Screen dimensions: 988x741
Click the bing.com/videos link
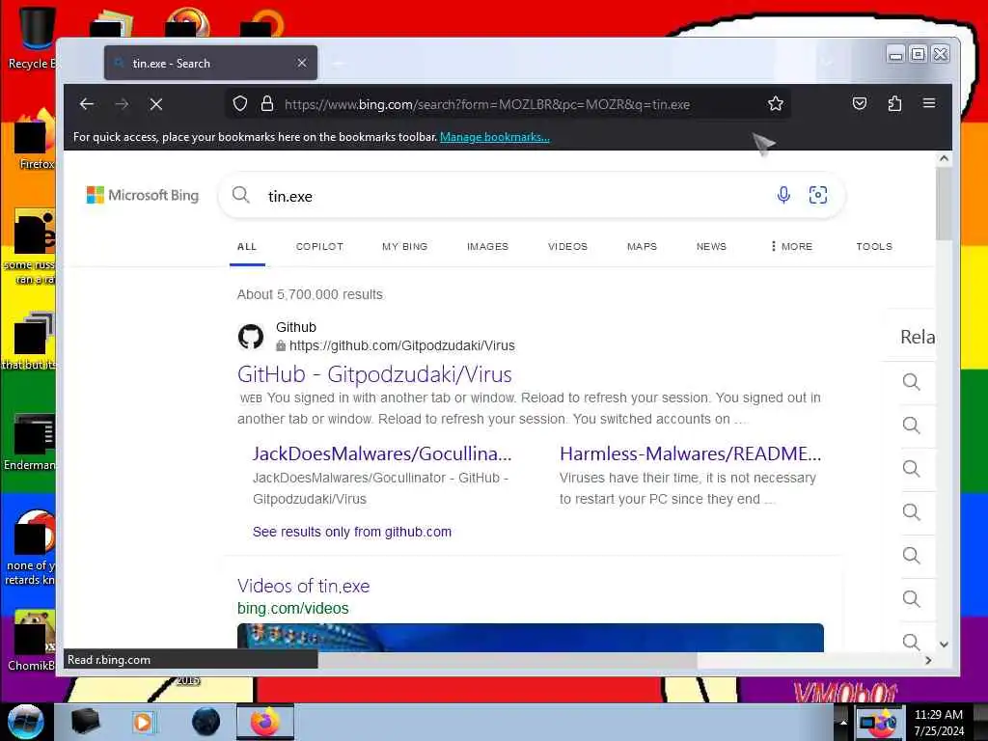[293, 608]
